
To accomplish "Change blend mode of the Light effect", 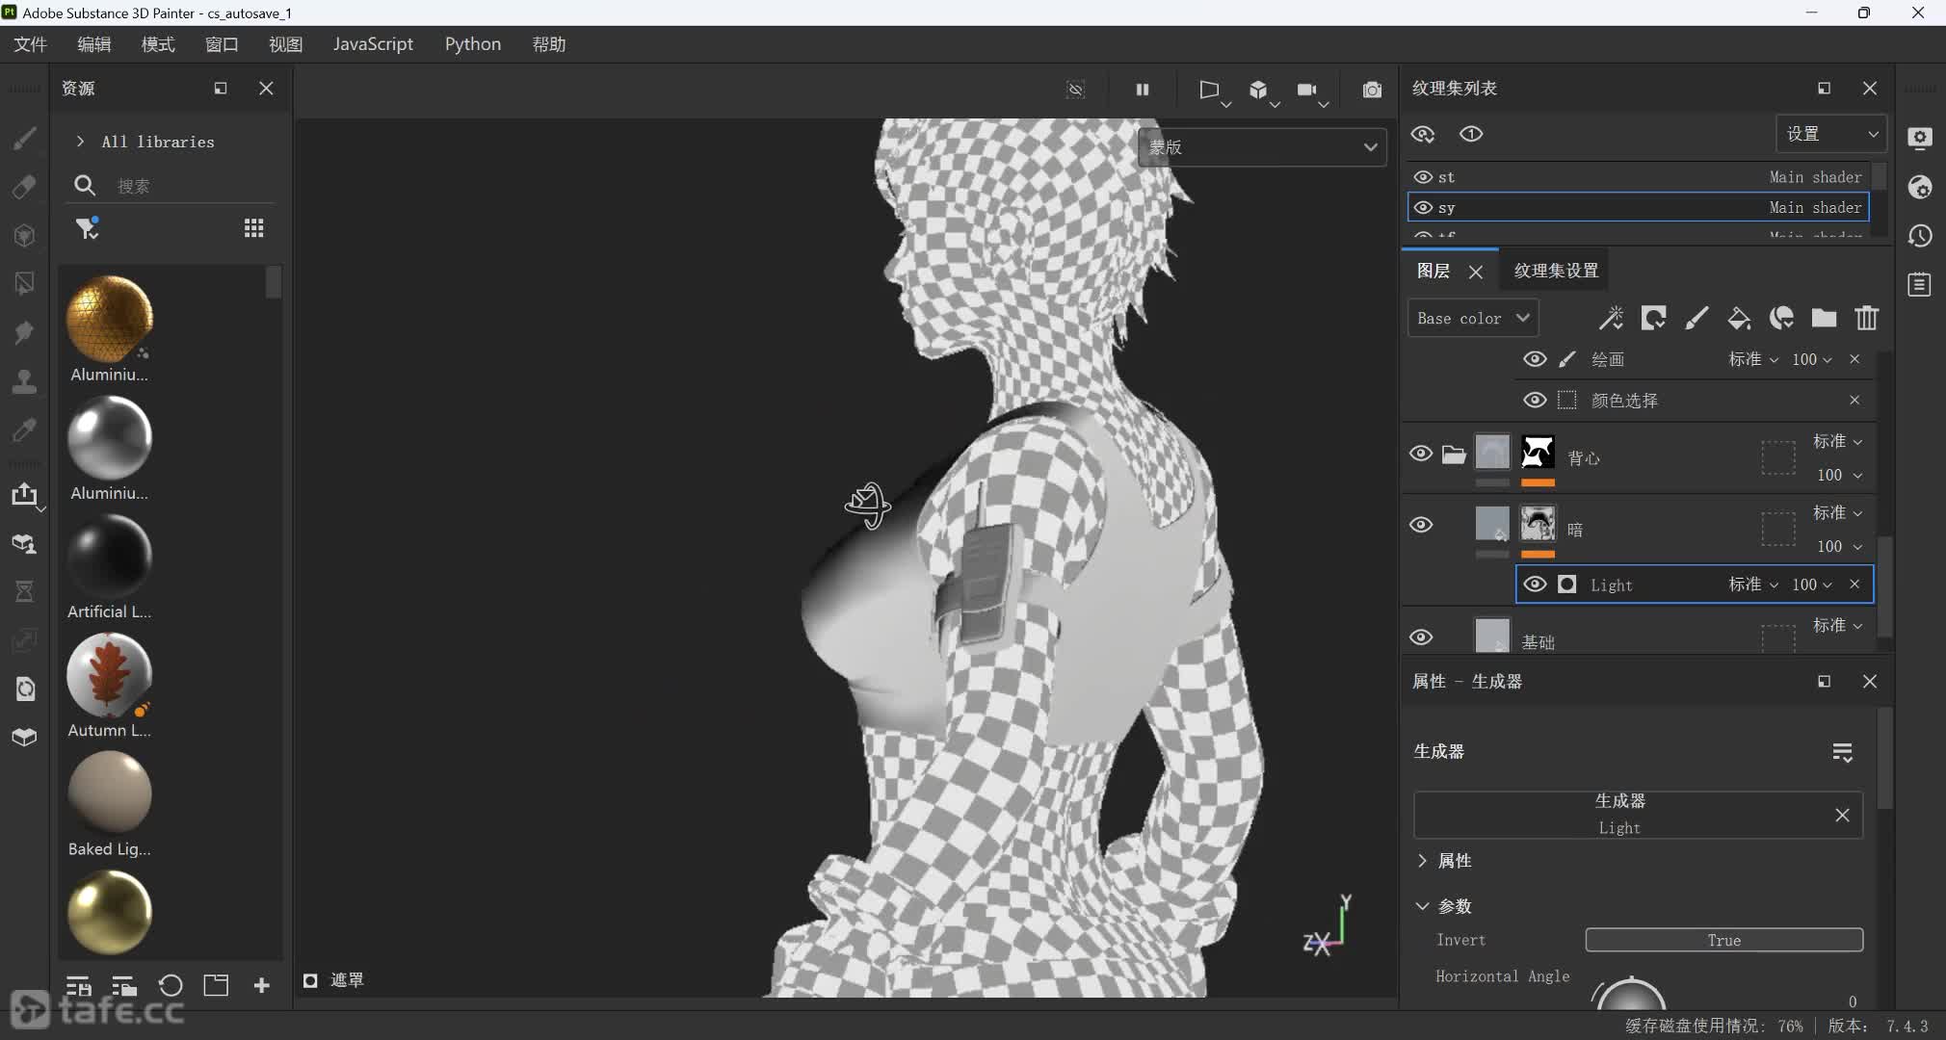I will [x=1753, y=585].
